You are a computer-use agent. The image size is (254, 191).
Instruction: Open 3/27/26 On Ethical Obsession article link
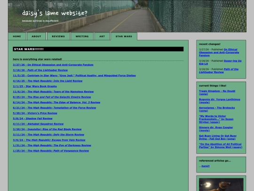click(x=53, y=65)
